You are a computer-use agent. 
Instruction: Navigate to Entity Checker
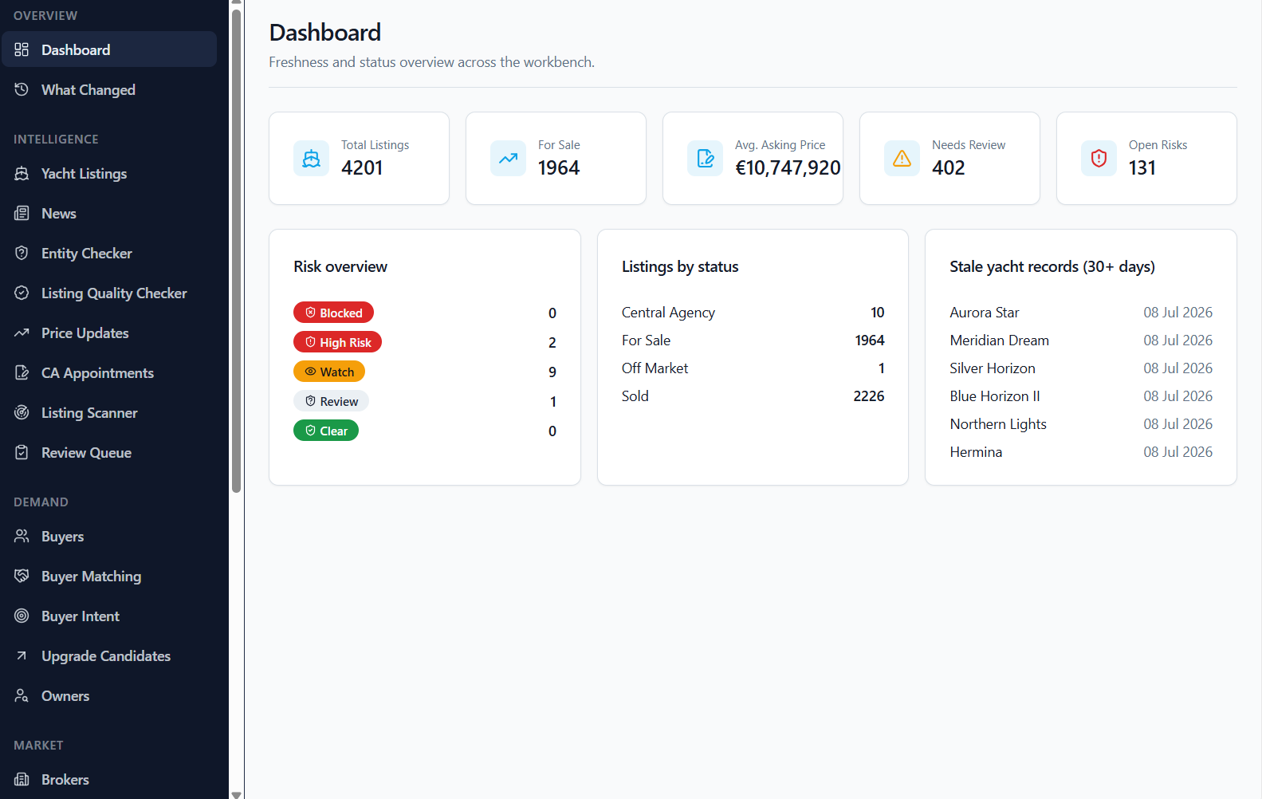(109, 253)
